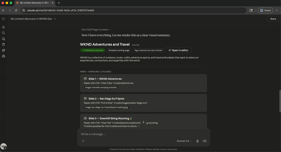Click Slide 1 WKND Adventures card icon
The image size is (281, 152).
click(x=85, y=79)
